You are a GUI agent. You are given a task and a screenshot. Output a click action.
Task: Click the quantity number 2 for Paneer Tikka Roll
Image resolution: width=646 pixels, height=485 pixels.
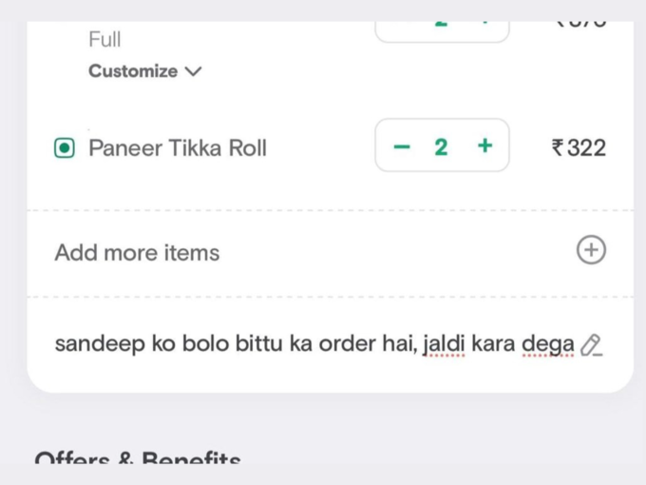click(441, 147)
